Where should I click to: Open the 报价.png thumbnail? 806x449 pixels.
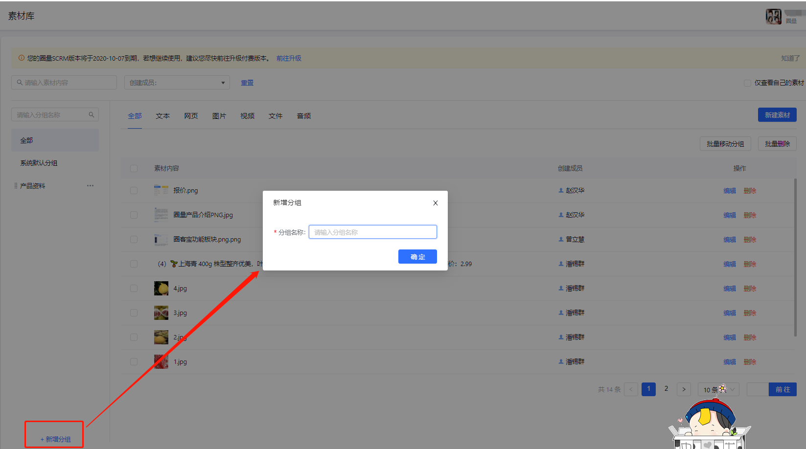[161, 190]
